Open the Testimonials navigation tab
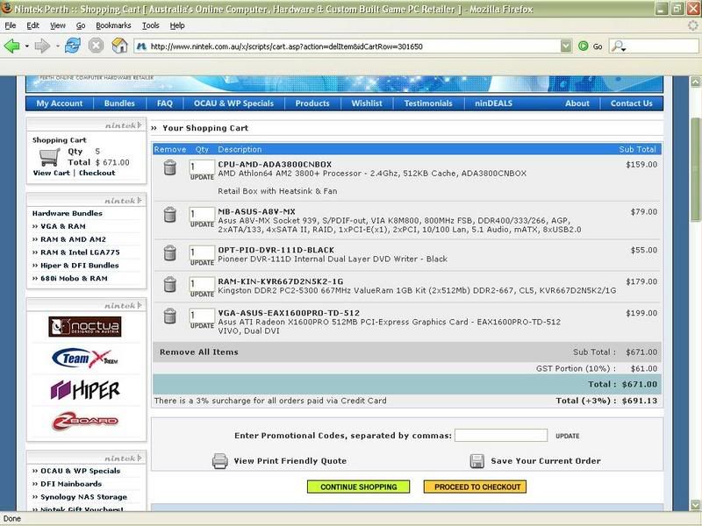 coord(428,103)
